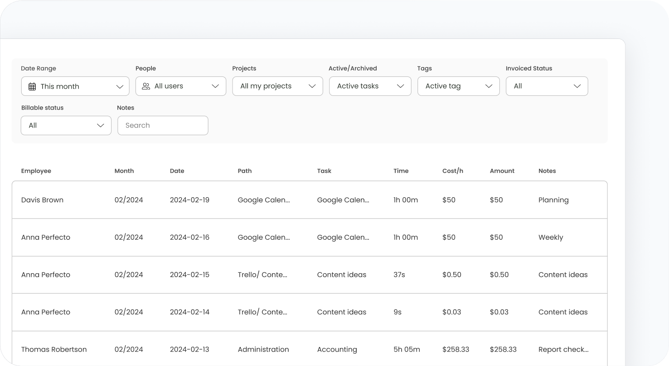Select the Davis Brown employee cell

click(x=42, y=200)
